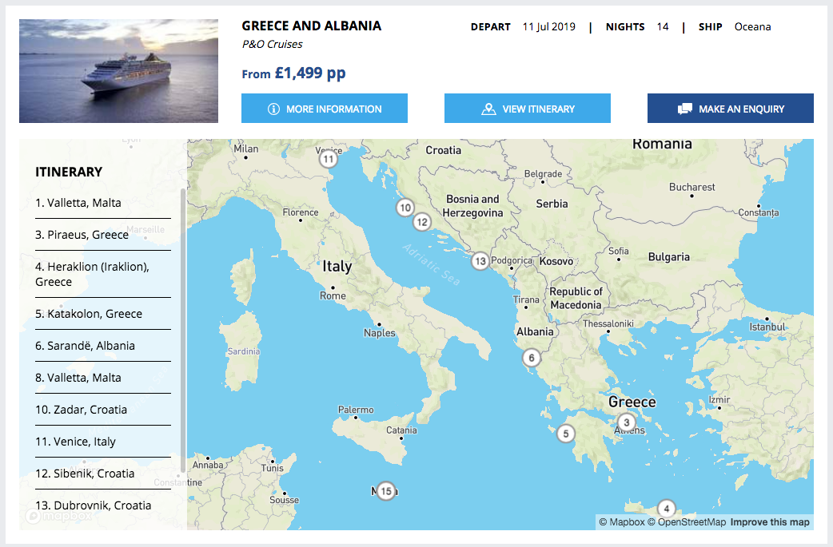
Task: Select map marker 13 at Dubrovnik
Action: (480, 260)
